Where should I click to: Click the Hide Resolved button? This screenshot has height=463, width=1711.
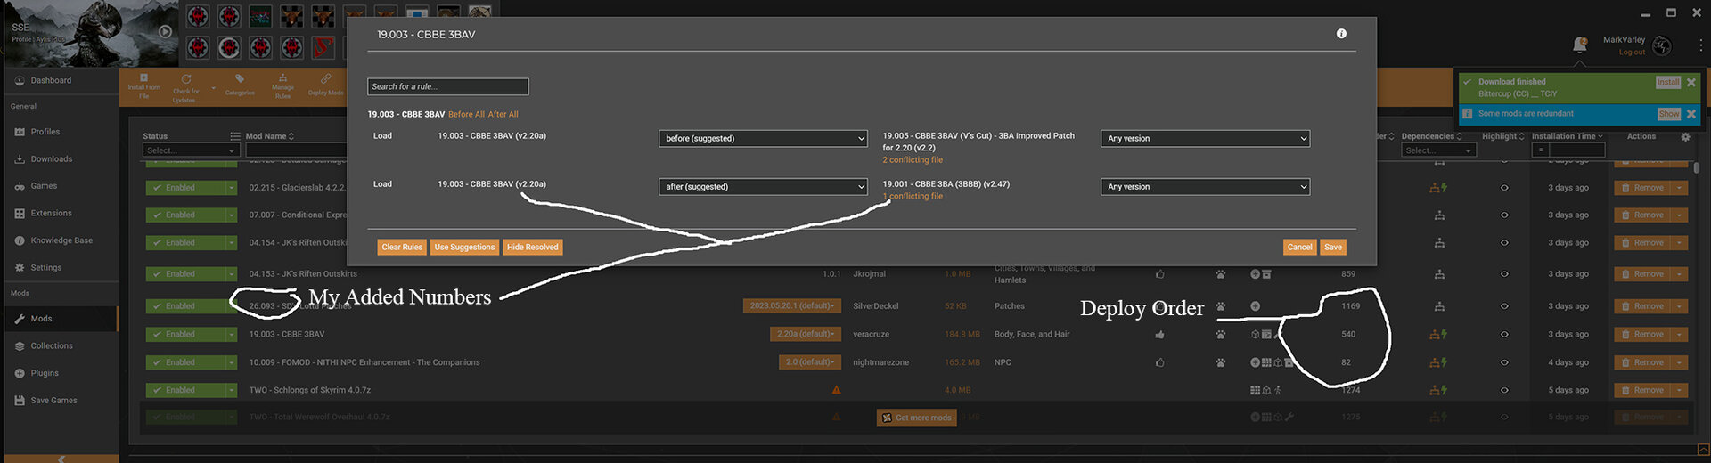[x=533, y=248]
